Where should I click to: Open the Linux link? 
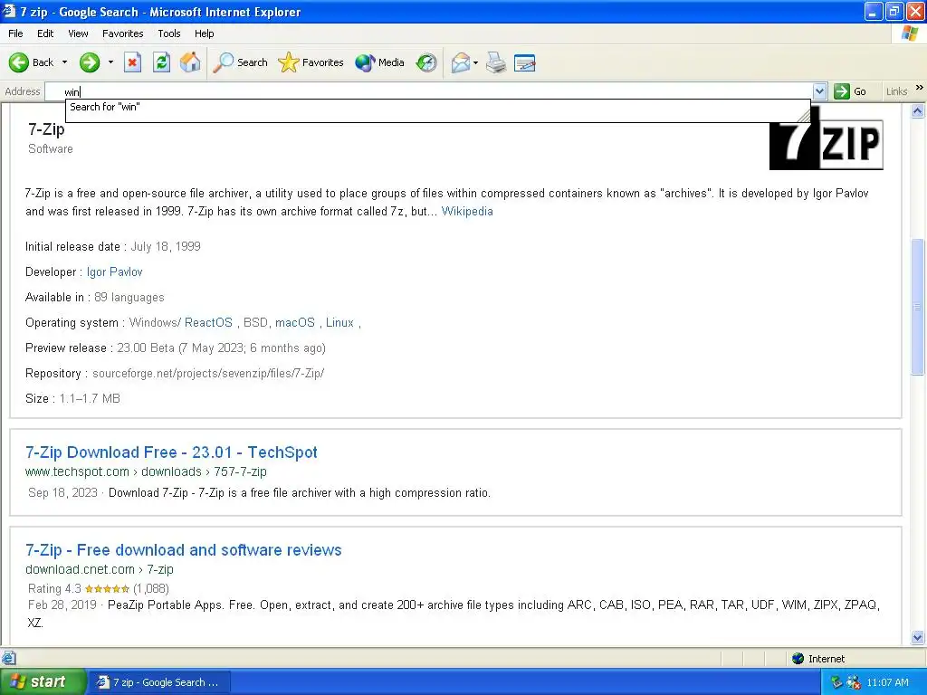click(340, 323)
